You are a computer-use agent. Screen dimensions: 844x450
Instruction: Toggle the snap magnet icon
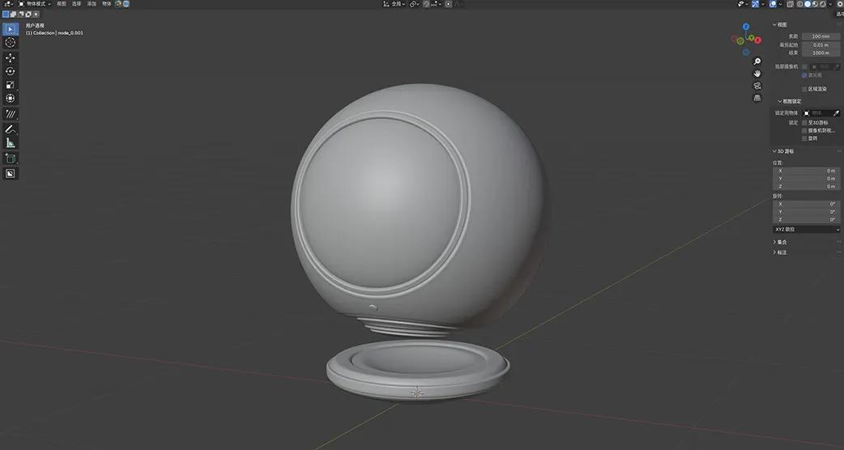point(426,4)
